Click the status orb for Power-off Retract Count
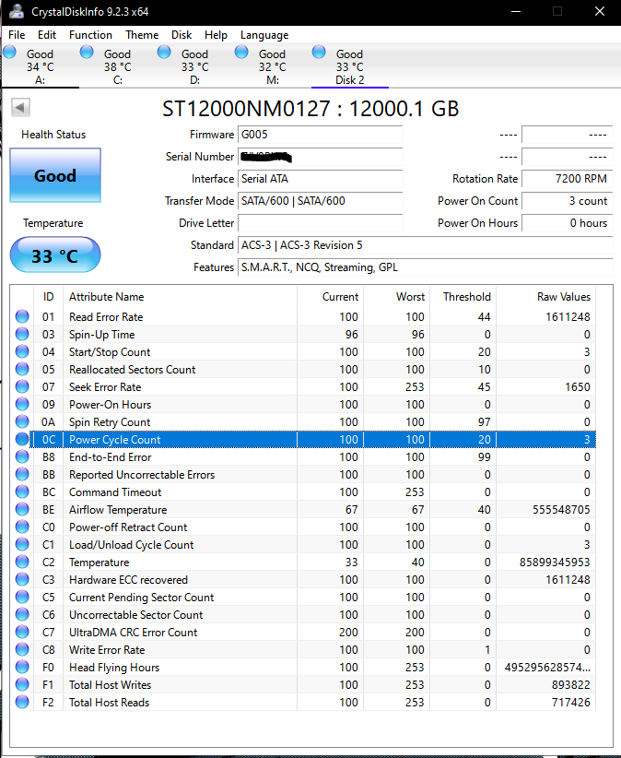Screen dimensions: 621x758 22,527
